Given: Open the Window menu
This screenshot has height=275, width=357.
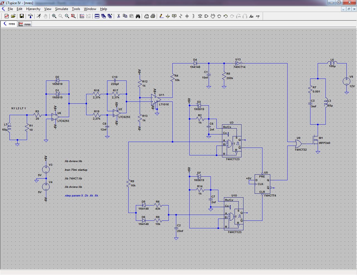Looking at the screenshot, I should [x=90, y=9].
